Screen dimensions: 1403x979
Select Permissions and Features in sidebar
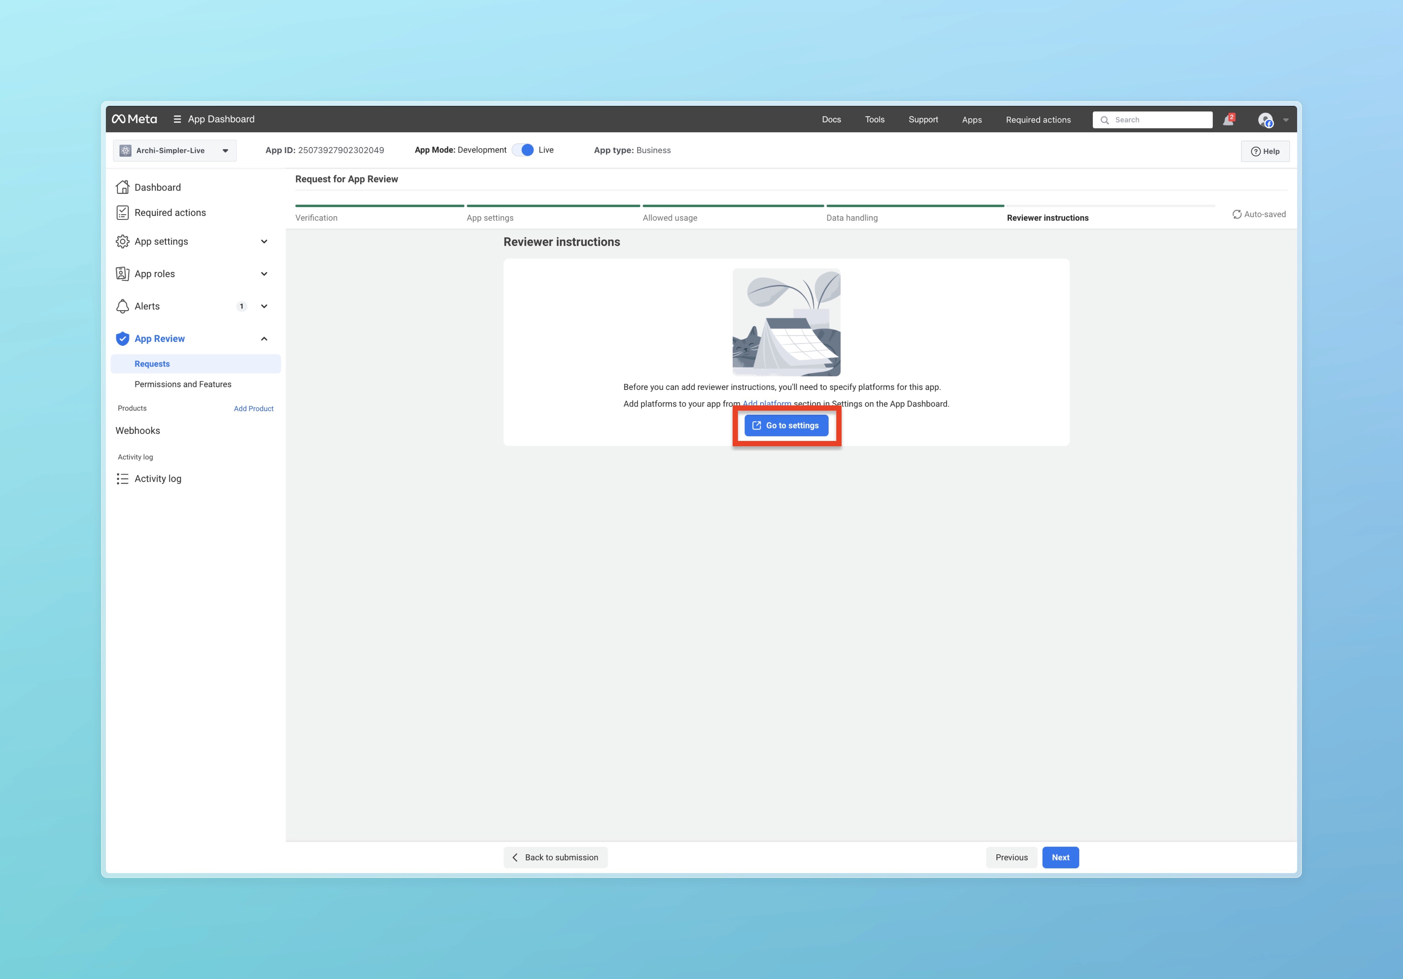(183, 384)
